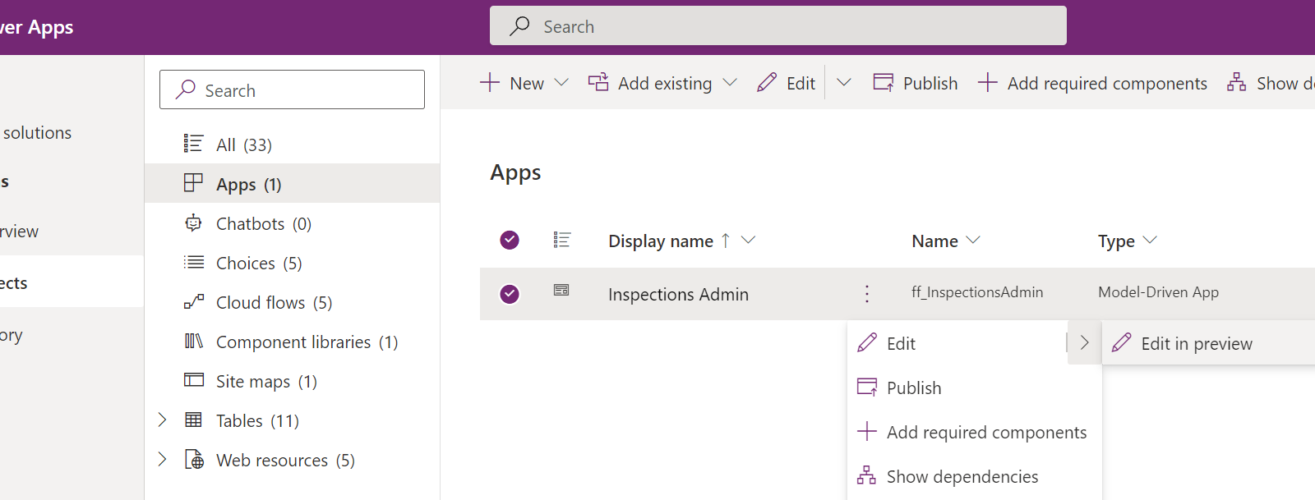Click the All list icon
Image resolution: width=1315 pixels, height=500 pixels.
193,144
